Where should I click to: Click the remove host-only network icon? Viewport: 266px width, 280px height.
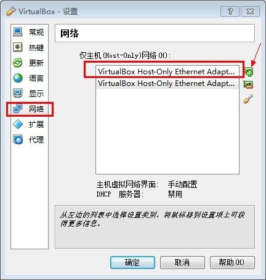[x=248, y=85]
